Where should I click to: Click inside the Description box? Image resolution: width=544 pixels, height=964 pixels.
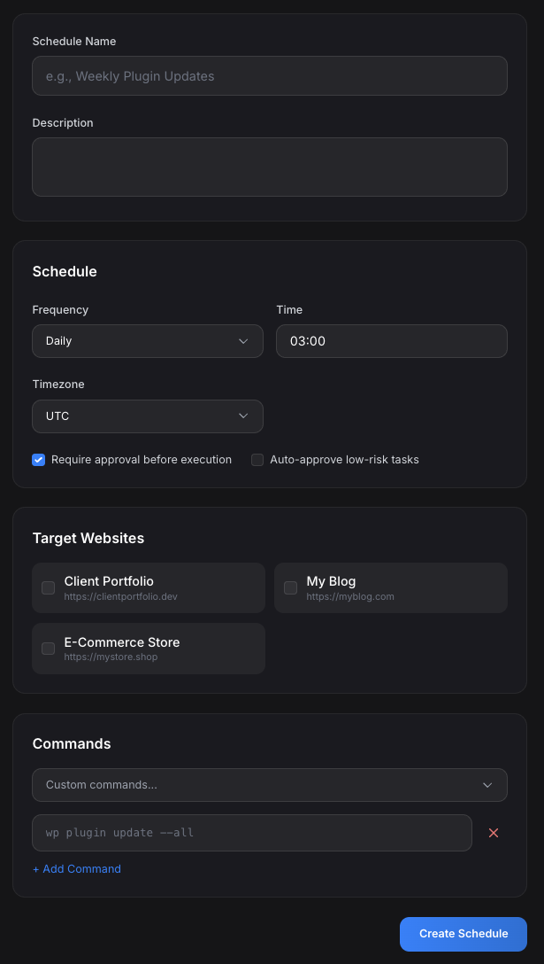[x=270, y=167]
